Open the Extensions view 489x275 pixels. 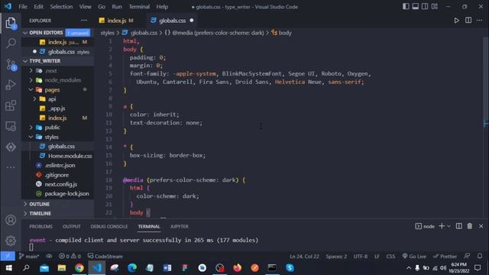pos(11,105)
